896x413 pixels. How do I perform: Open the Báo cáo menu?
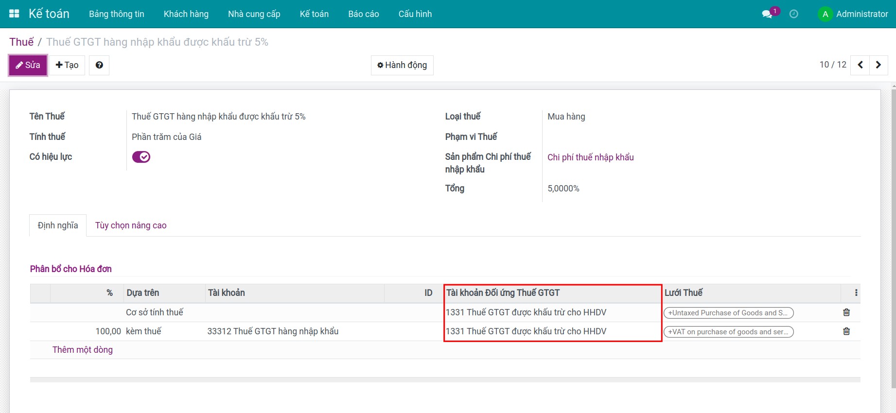[x=363, y=14]
